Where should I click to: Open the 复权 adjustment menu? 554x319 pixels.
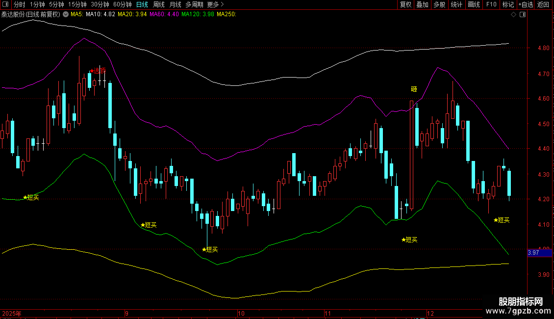405,4
